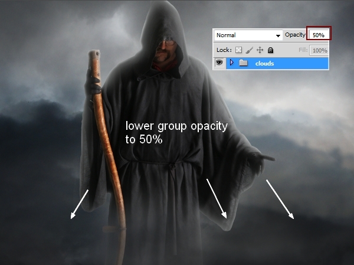Click the middle white arrow near sleeve
The height and width of the screenshot is (265, 354).
pos(216,198)
